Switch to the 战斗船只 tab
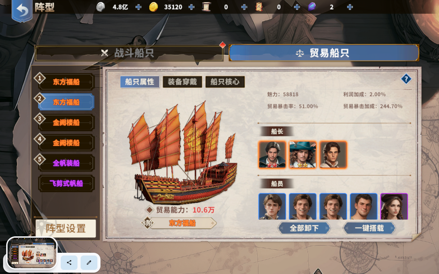This screenshot has height=274, width=439. point(129,53)
